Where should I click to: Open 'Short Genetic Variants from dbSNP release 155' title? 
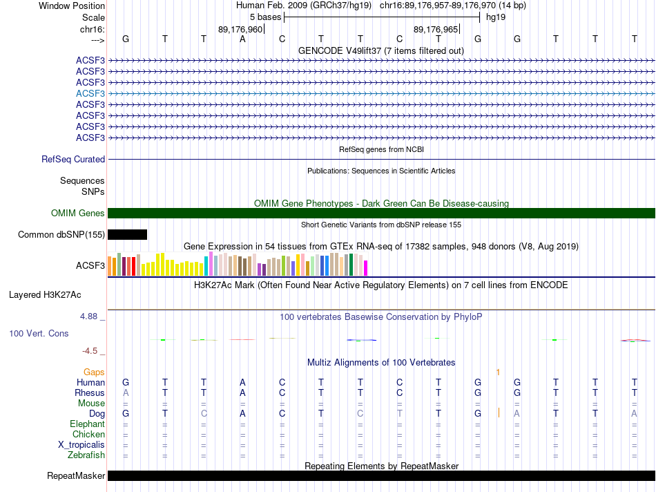pos(381,225)
